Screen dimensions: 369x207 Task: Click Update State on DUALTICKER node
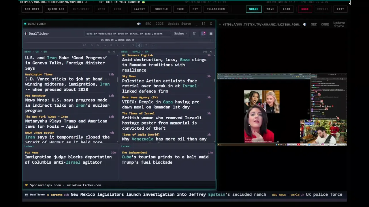point(179,24)
